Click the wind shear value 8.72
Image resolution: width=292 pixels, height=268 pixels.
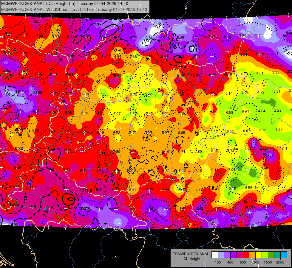coord(231,151)
